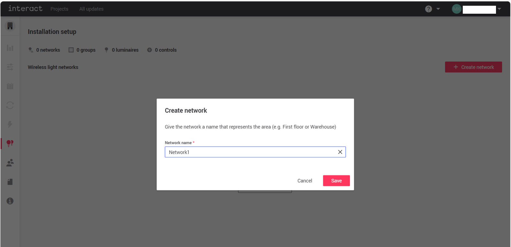Open the lightning bolt energy sidebar icon
This screenshot has height=247, width=511.
10,124
